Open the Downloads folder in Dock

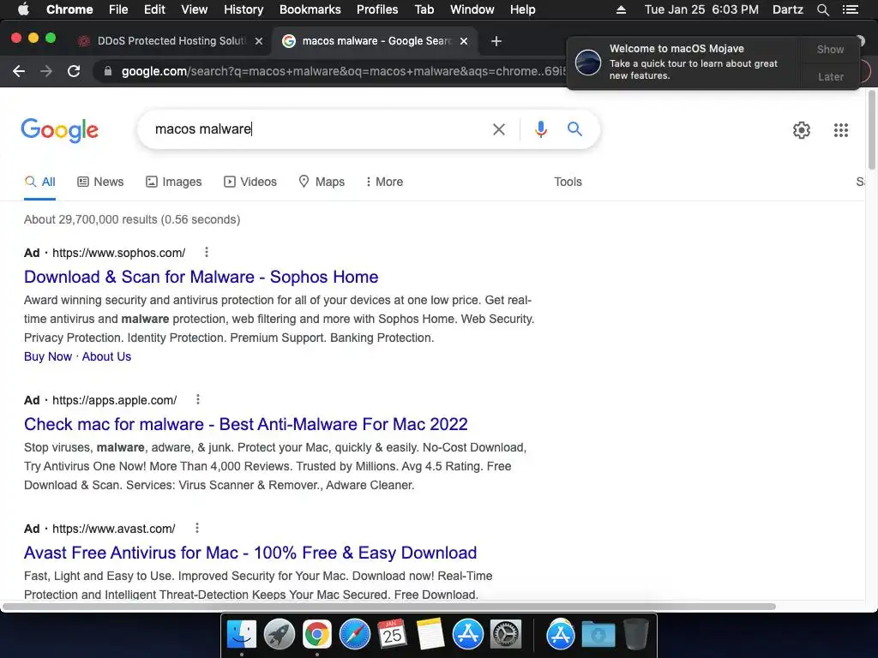click(598, 635)
